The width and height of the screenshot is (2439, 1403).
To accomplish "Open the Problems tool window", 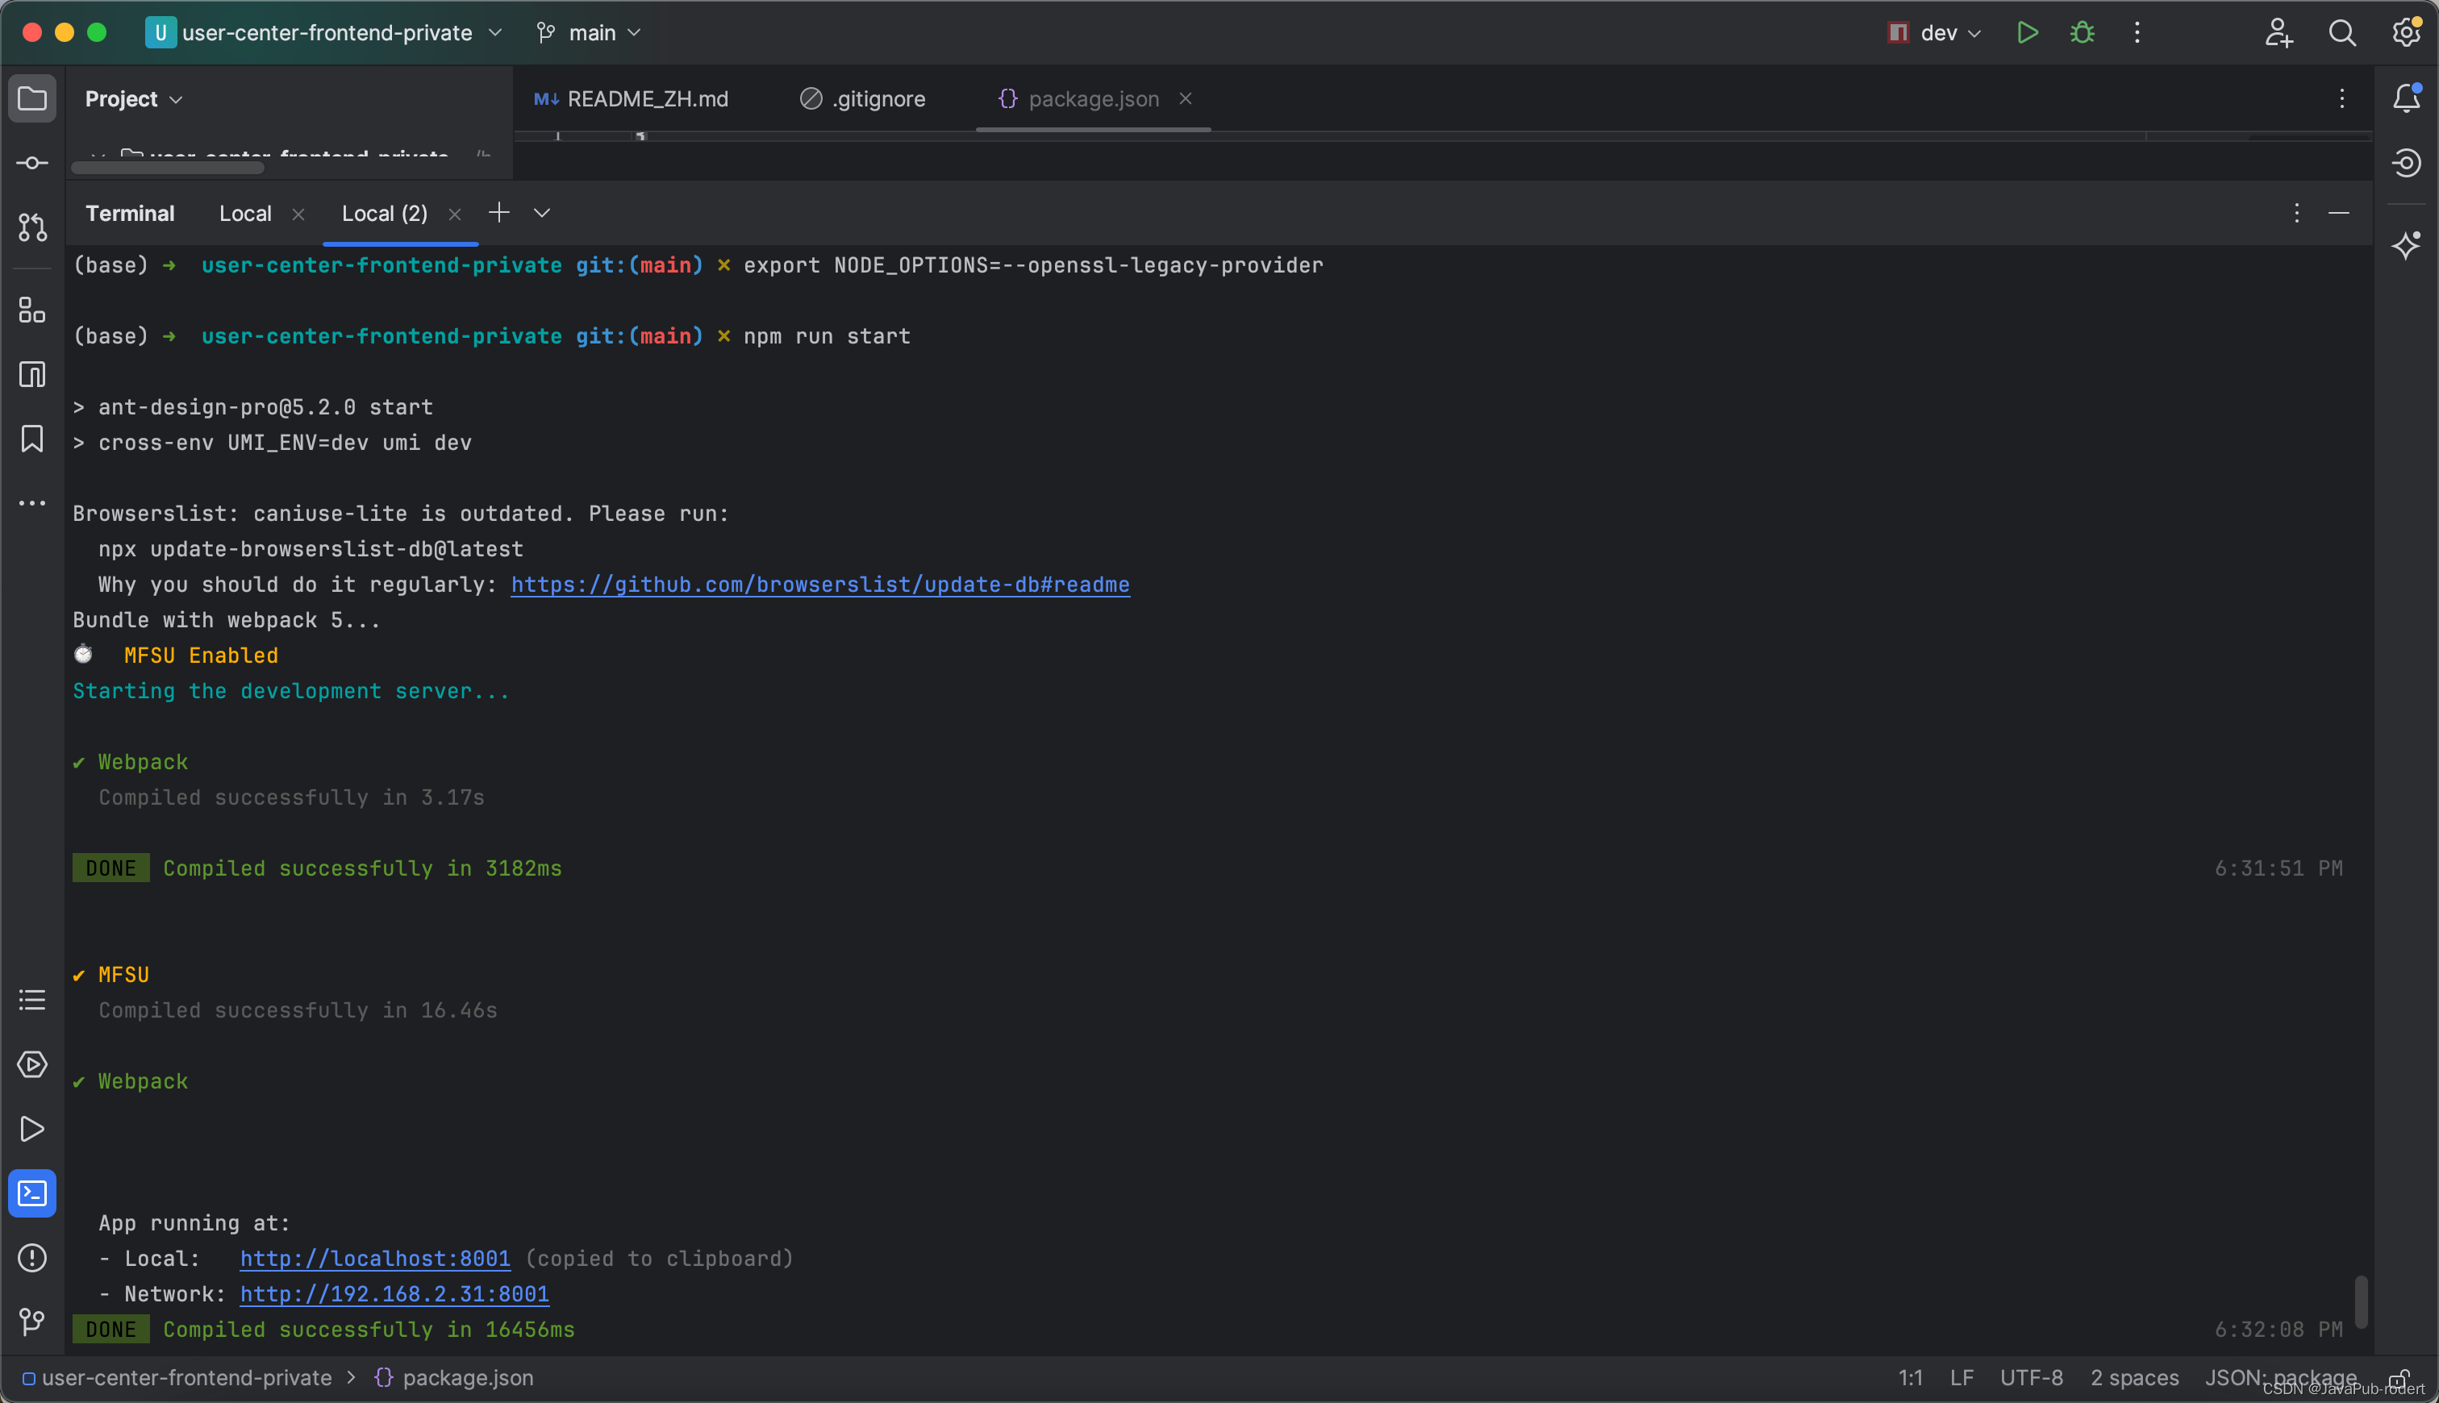I will pyautogui.click(x=31, y=1258).
